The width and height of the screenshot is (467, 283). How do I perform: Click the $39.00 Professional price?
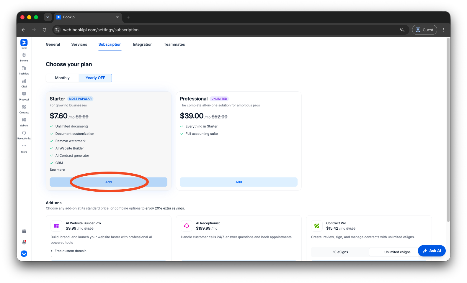(x=192, y=116)
